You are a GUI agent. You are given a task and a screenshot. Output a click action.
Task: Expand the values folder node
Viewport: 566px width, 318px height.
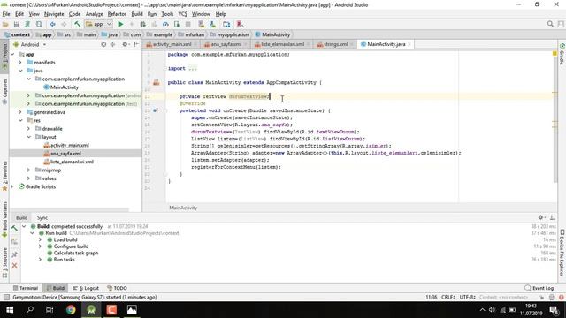[28, 178]
